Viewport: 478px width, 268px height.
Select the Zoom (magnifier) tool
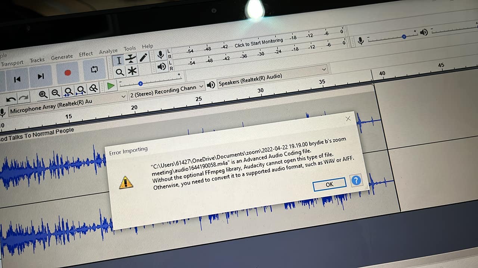coord(119,72)
